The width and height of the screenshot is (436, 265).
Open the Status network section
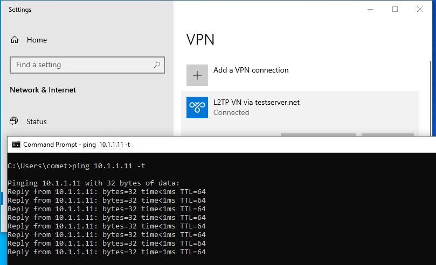coord(37,121)
